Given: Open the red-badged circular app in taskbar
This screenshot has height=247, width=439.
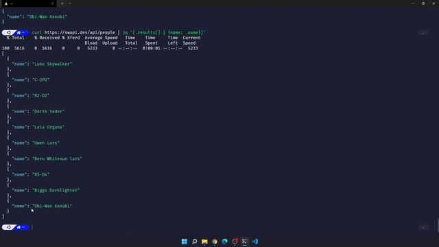Looking at the screenshot, I should [235, 242].
